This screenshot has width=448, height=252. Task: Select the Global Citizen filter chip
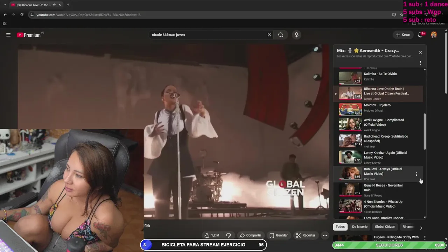click(x=385, y=227)
